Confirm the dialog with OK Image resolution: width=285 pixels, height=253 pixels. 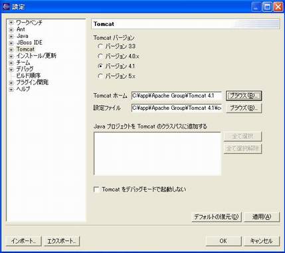click(223, 241)
